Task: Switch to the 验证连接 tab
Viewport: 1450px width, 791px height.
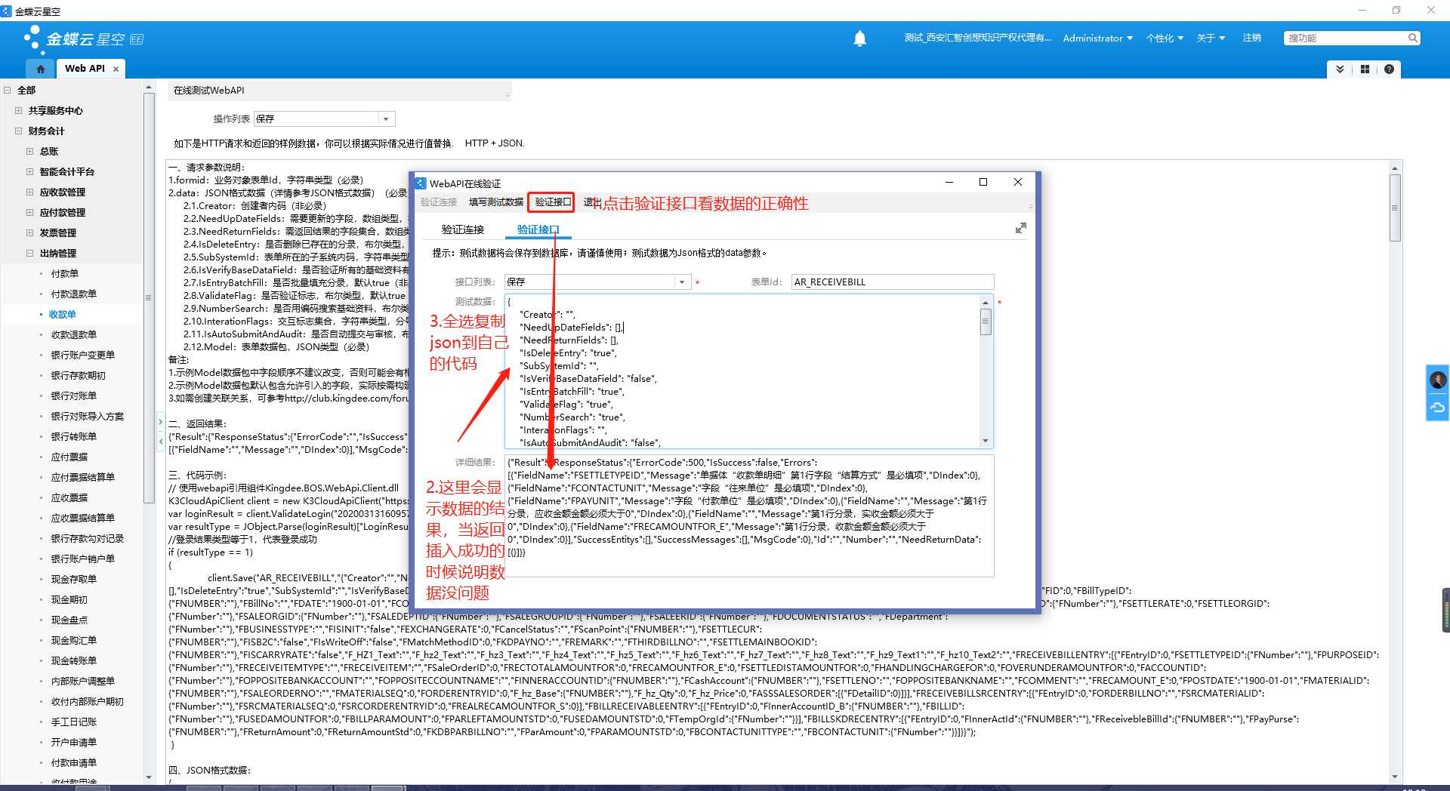Action: point(463,229)
